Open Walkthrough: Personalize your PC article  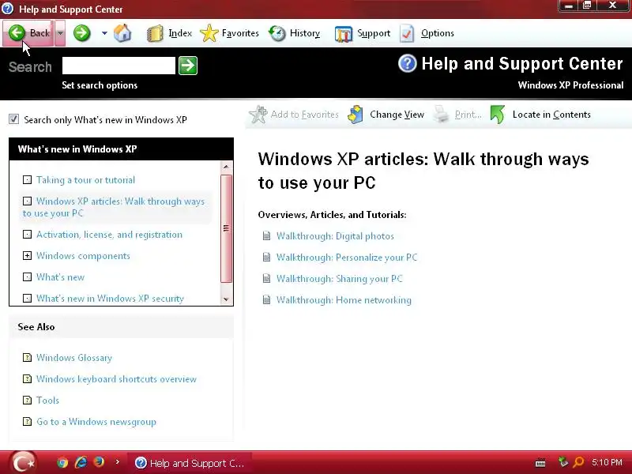[347, 258]
